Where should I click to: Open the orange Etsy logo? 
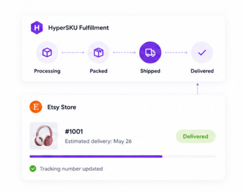(x=36, y=107)
